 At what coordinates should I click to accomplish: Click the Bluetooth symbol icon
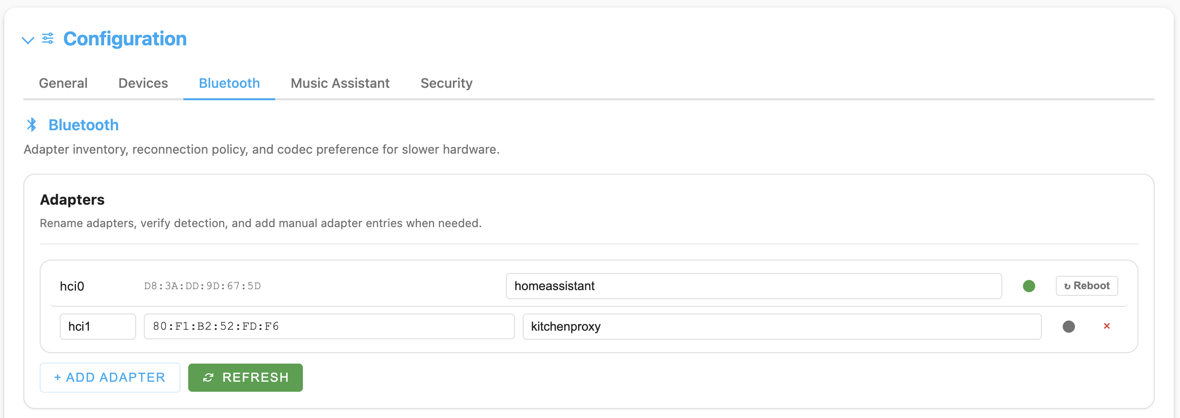[32, 125]
